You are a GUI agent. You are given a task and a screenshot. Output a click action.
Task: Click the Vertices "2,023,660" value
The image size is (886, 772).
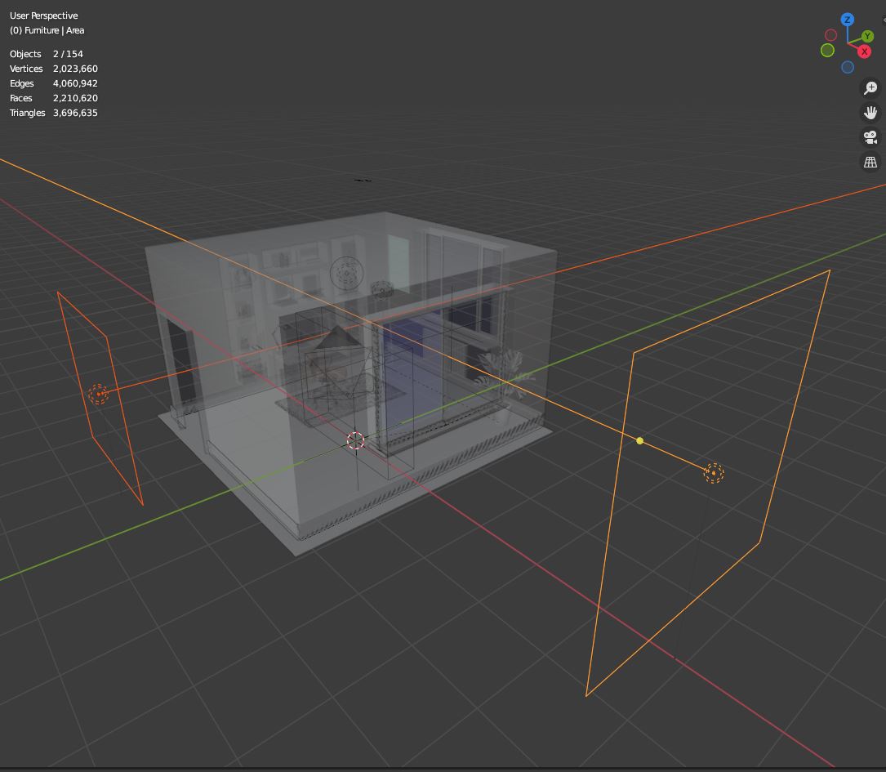coord(75,69)
